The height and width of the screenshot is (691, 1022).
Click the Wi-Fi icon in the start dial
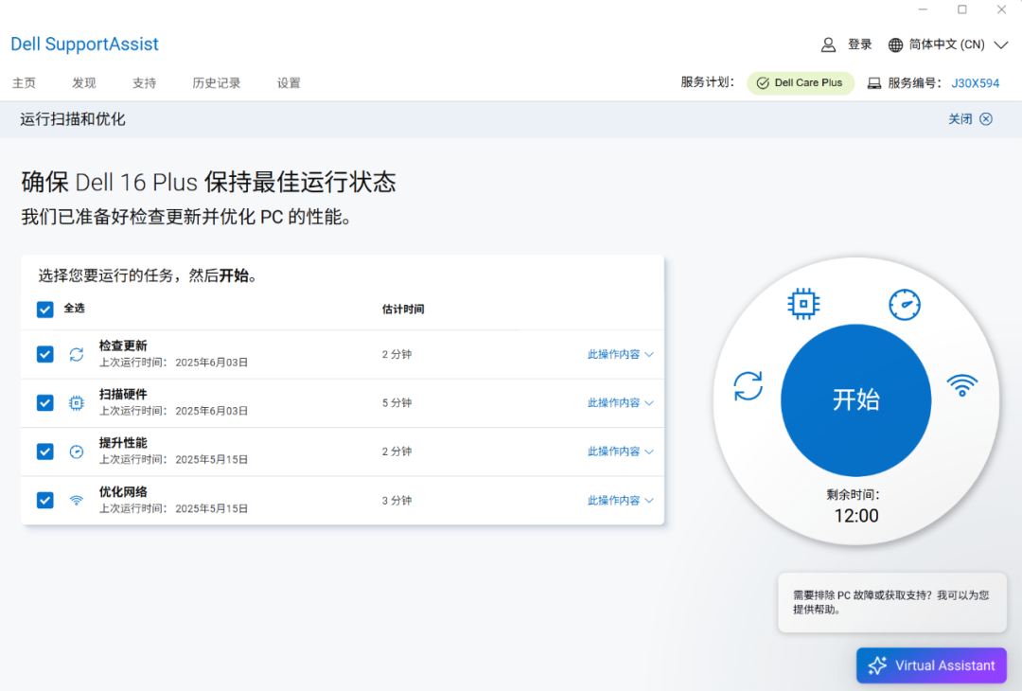tap(962, 385)
